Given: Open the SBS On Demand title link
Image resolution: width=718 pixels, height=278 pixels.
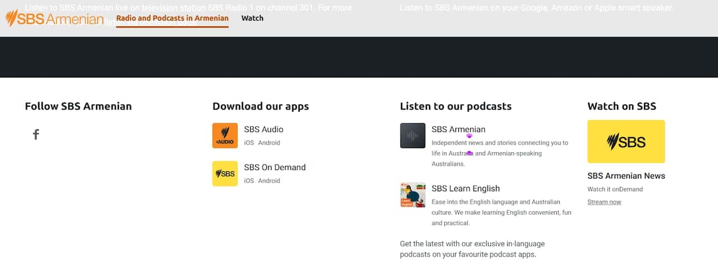Looking at the screenshot, I should click(275, 167).
